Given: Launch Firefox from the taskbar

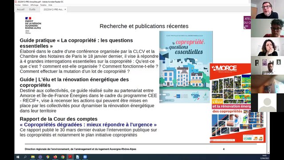Looking at the screenshot, I should 55,157.
